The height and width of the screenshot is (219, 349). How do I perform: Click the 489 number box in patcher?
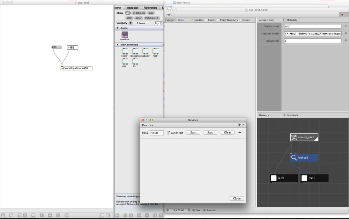tap(73, 48)
